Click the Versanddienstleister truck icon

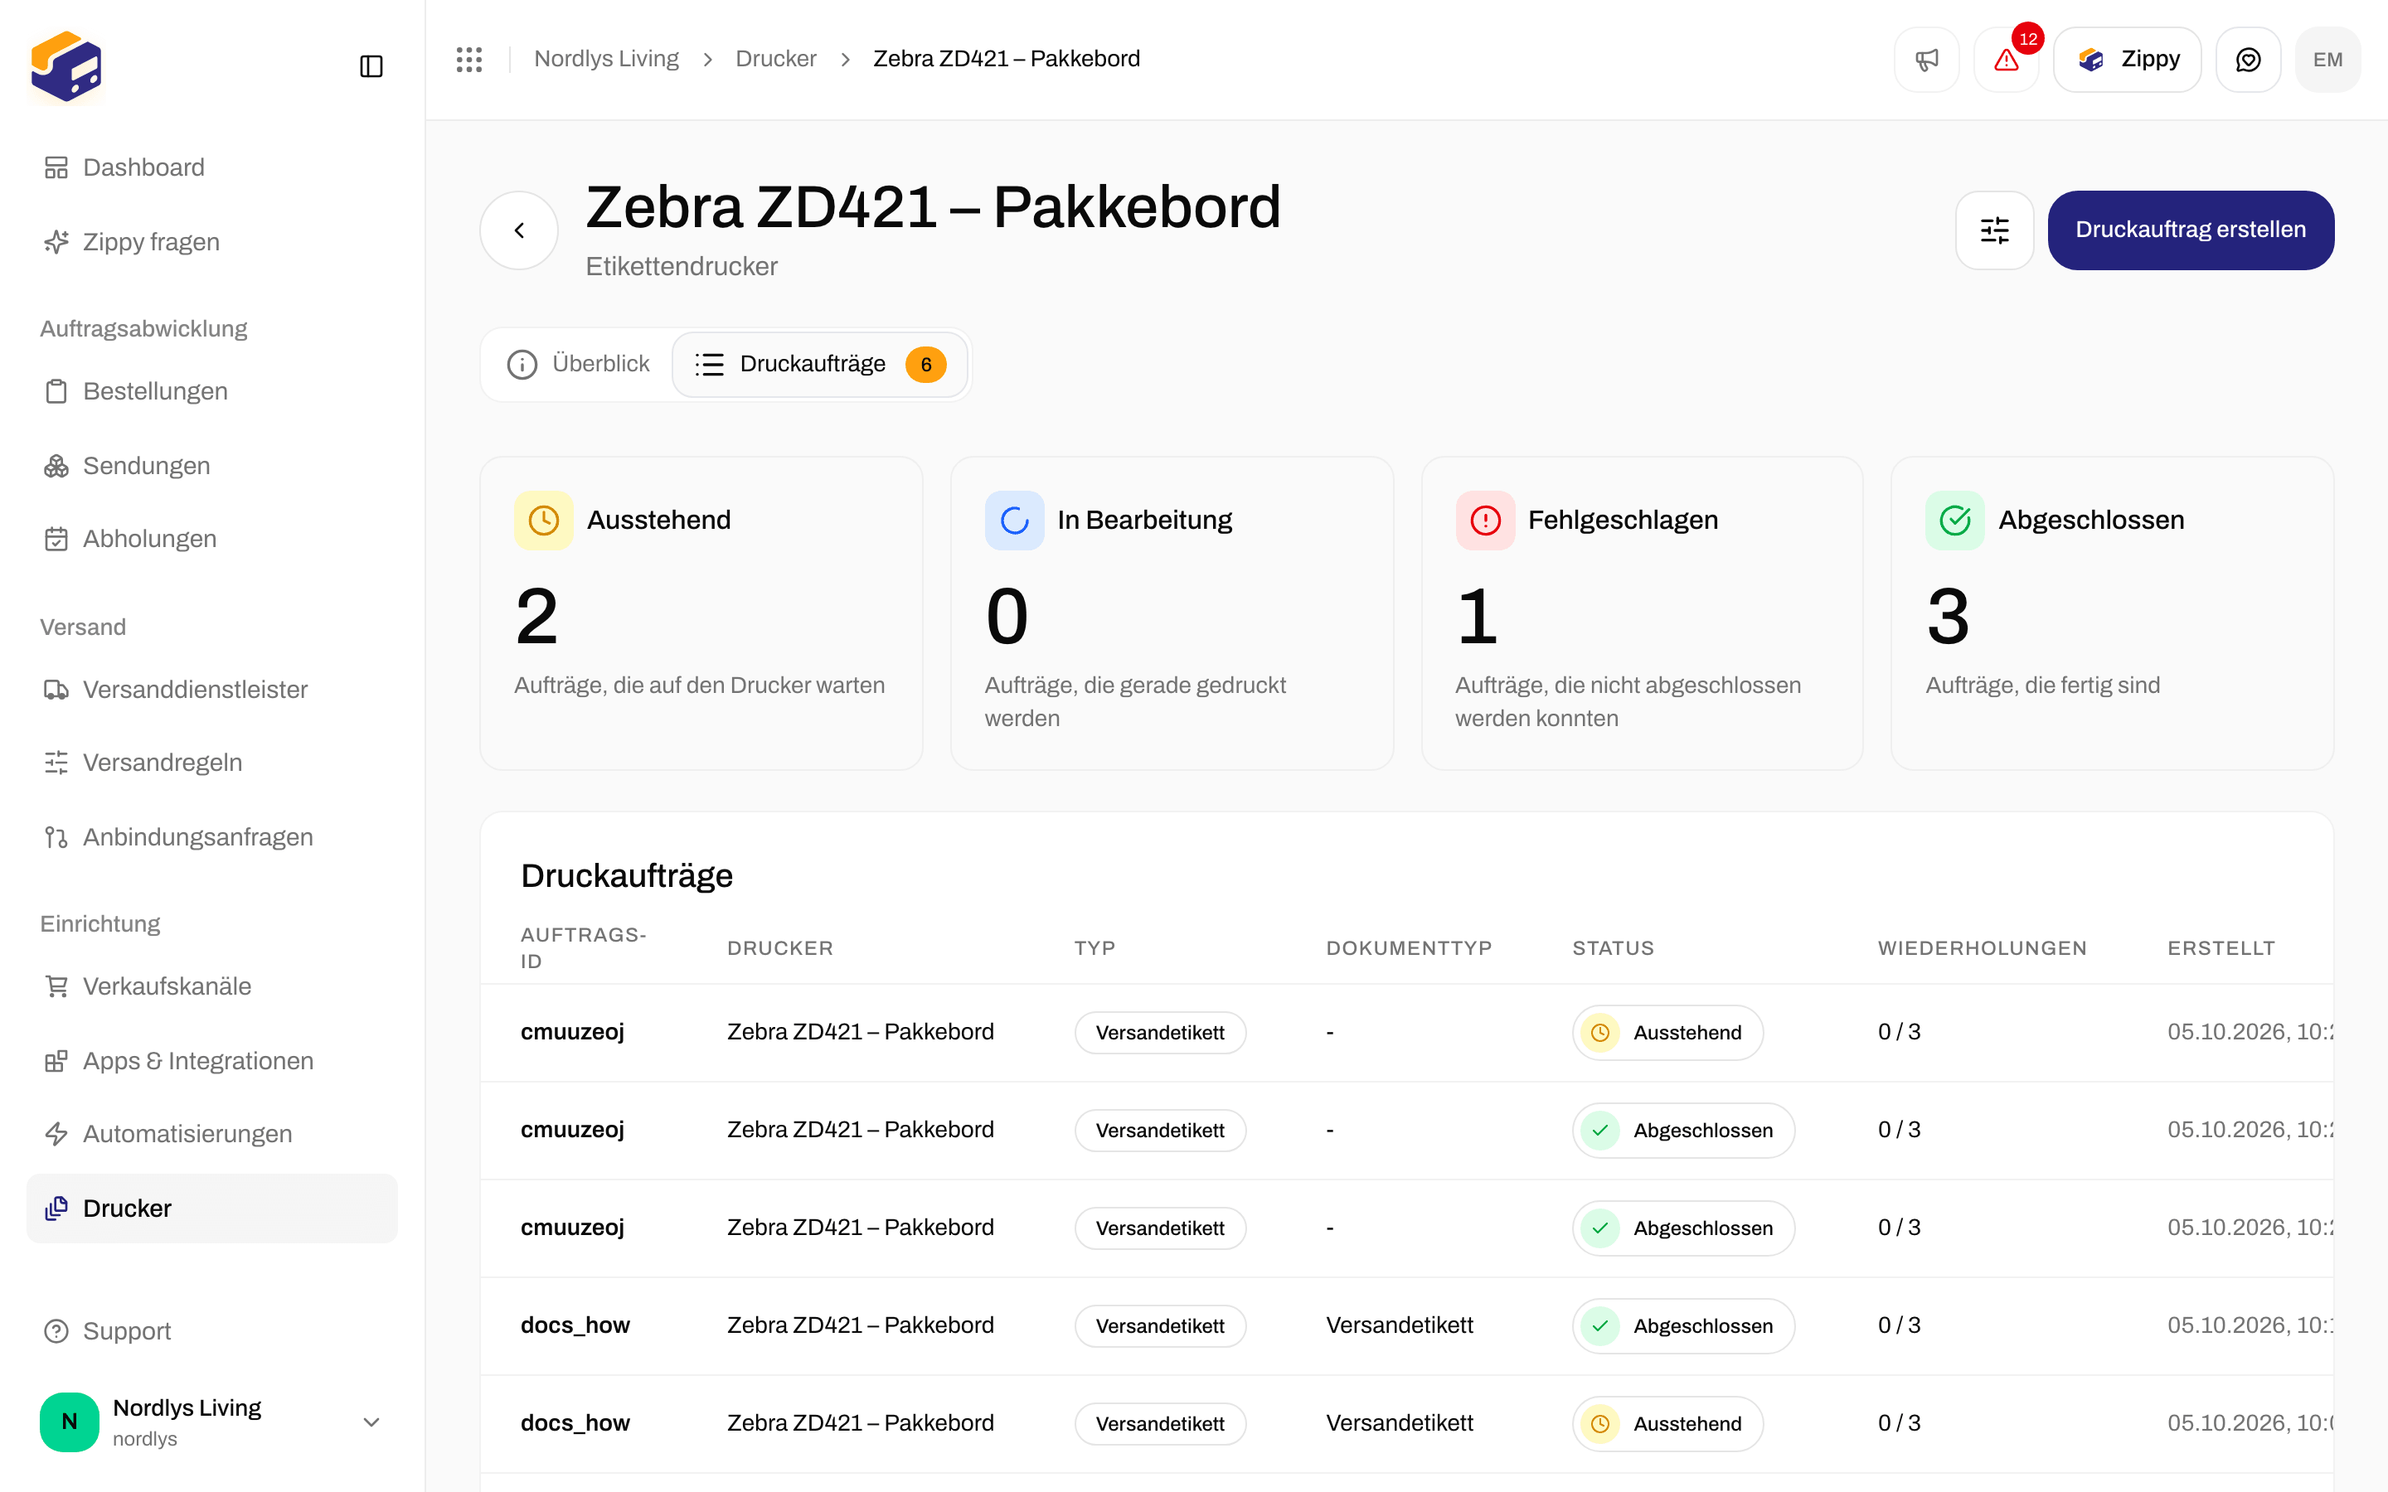(56, 690)
